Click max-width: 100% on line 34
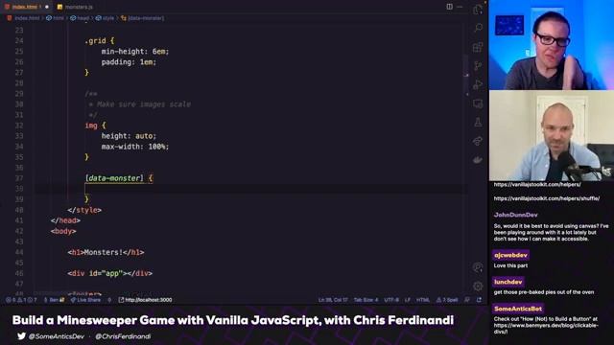 tap(135, 147)
